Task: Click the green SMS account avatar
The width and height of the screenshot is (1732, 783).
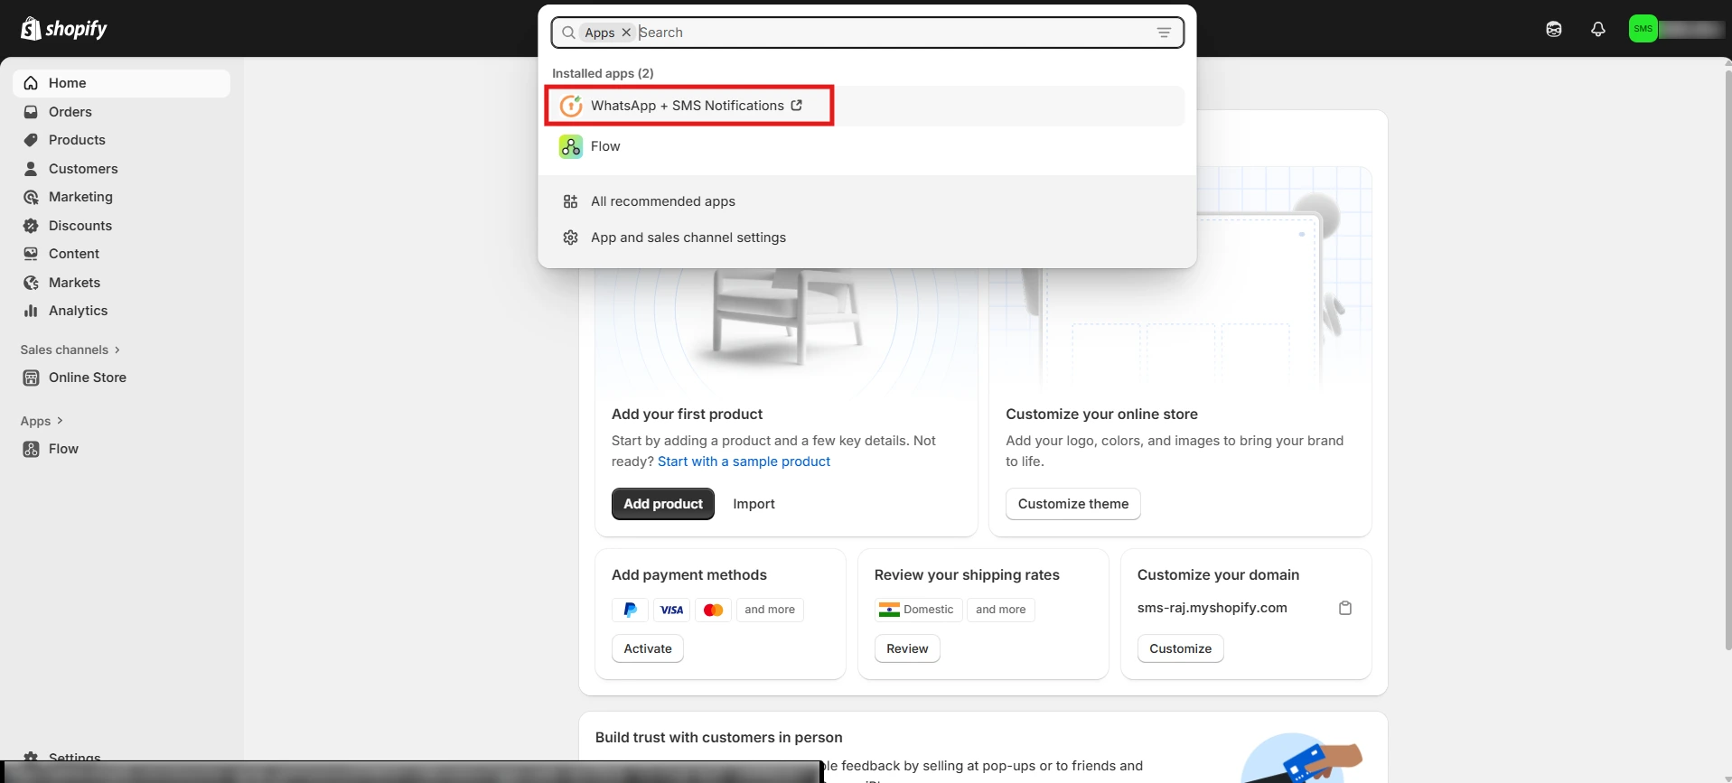Action: point(1643,29)
